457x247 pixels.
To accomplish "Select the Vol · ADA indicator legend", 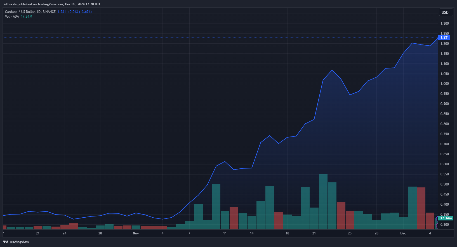I will coord(12,17).
